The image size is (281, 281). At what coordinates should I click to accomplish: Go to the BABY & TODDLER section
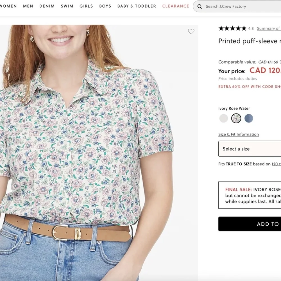point(136,6)
